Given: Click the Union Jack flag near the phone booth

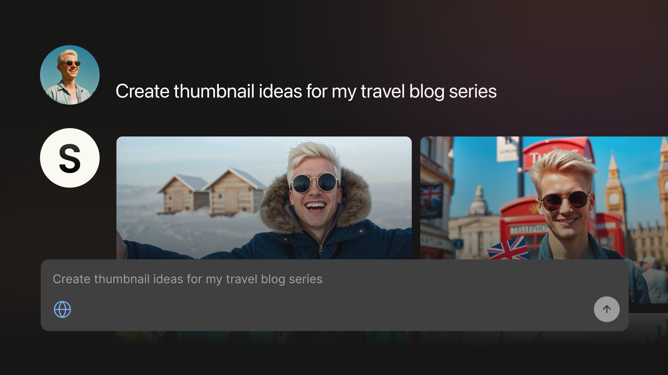Looking at the screenshot, I should (509, 249).
